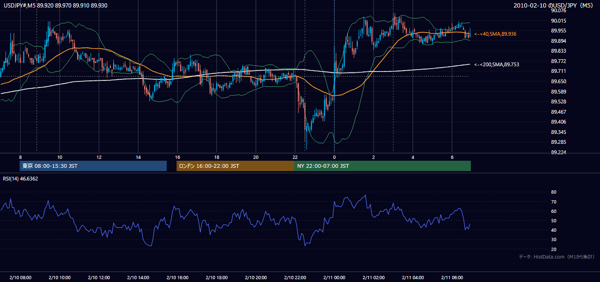Click price axis value 89.285
Screen dimensions: 600x282
(559, 142)
